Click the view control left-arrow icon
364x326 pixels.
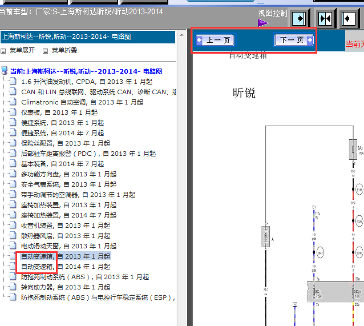[349, 19]
